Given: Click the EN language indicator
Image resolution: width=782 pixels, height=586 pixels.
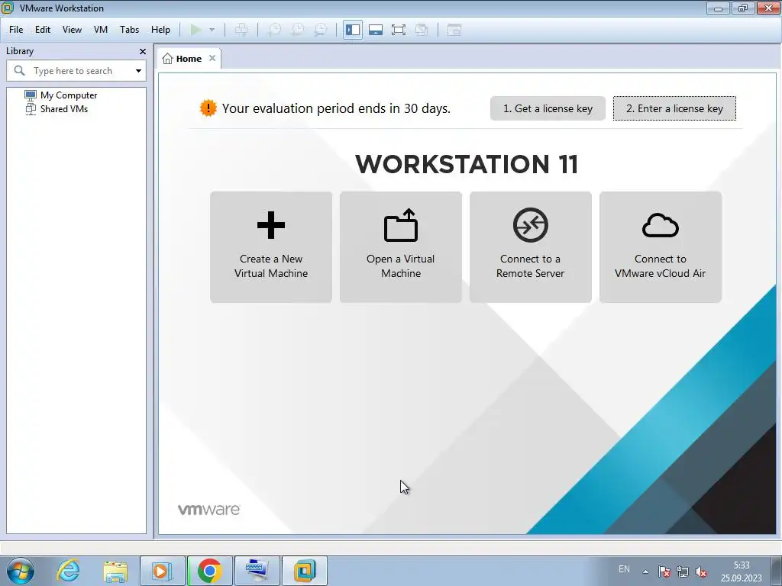Looking at the screenshot, I should (x=624, y=569).
